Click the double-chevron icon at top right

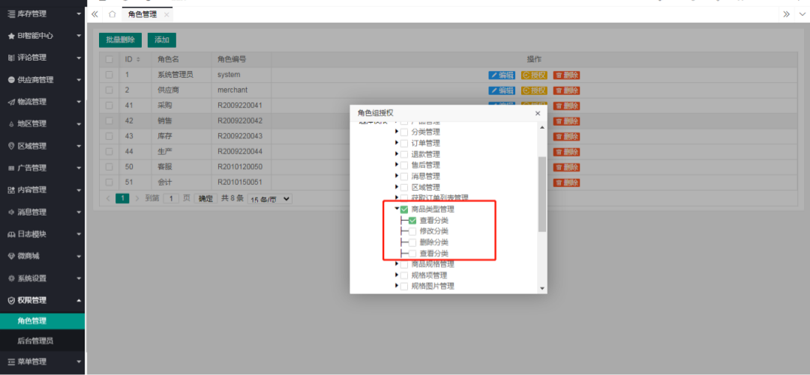pos(786,14)
